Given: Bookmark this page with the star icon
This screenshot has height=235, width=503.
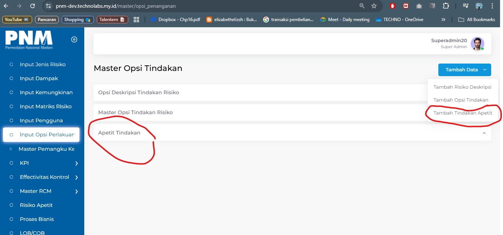Looking at the screenshot, I should pos(374,6).
